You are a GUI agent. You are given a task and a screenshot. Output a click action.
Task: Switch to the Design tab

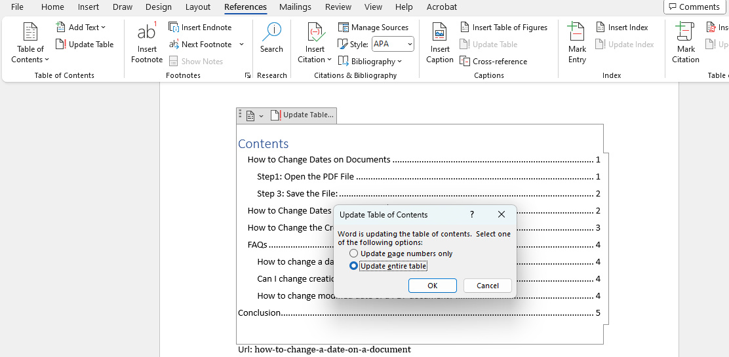tap(158, 7)
